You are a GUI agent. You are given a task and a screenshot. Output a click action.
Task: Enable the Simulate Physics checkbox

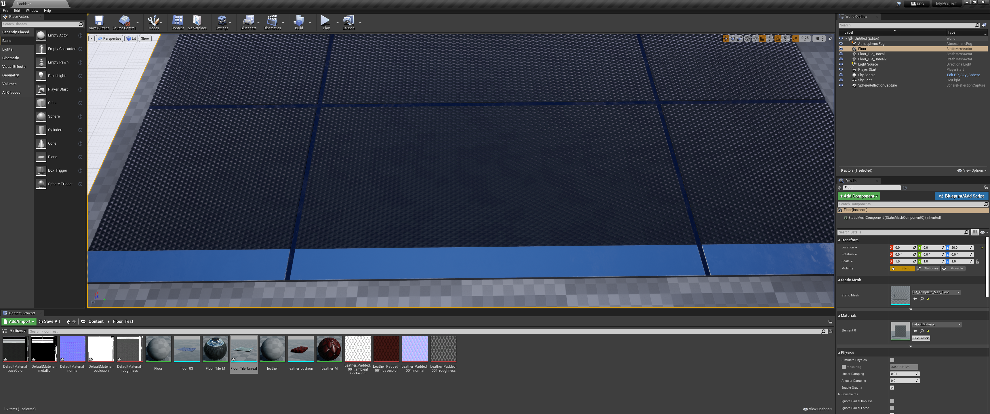click(x=892, y=360)
